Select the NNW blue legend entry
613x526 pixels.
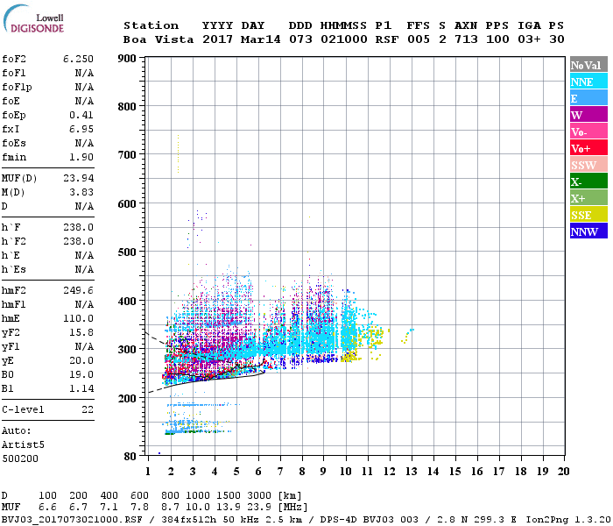tap(588, 231)
